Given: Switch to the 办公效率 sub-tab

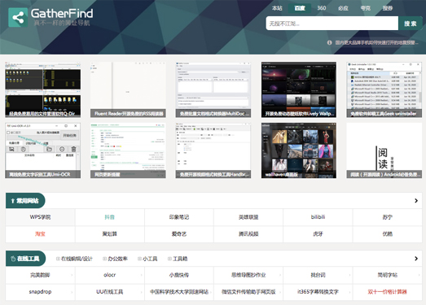Looking at the screenshot, I should point(115,259).
